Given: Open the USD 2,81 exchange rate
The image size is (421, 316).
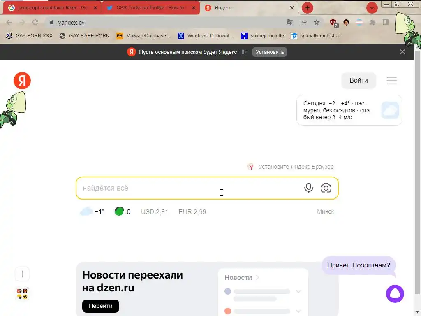Looking at the screenshot, I should 155,212.
